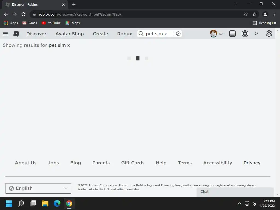Open the YouTube bookmark
The image size is (280, 210).
51,23
